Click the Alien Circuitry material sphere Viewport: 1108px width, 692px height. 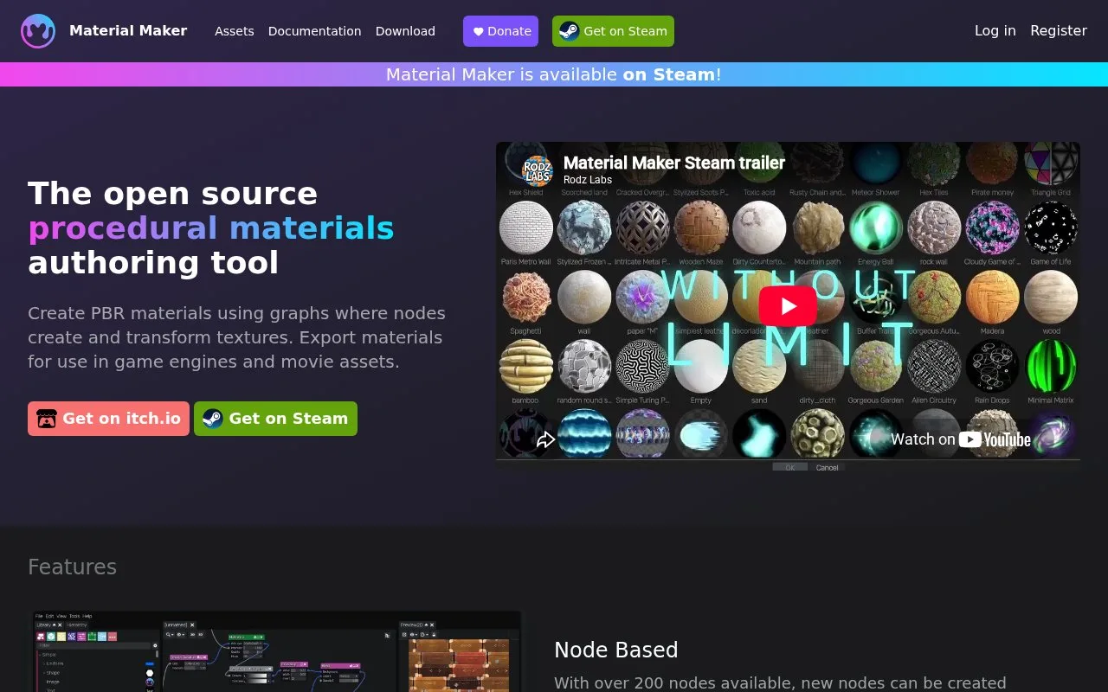coord(934,366)
